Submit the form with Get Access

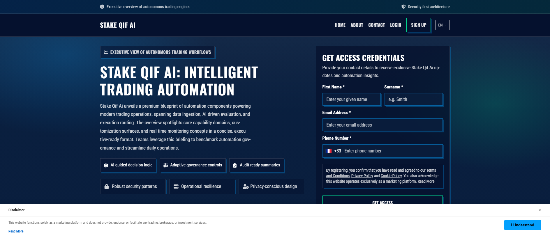tap(382, 200)
